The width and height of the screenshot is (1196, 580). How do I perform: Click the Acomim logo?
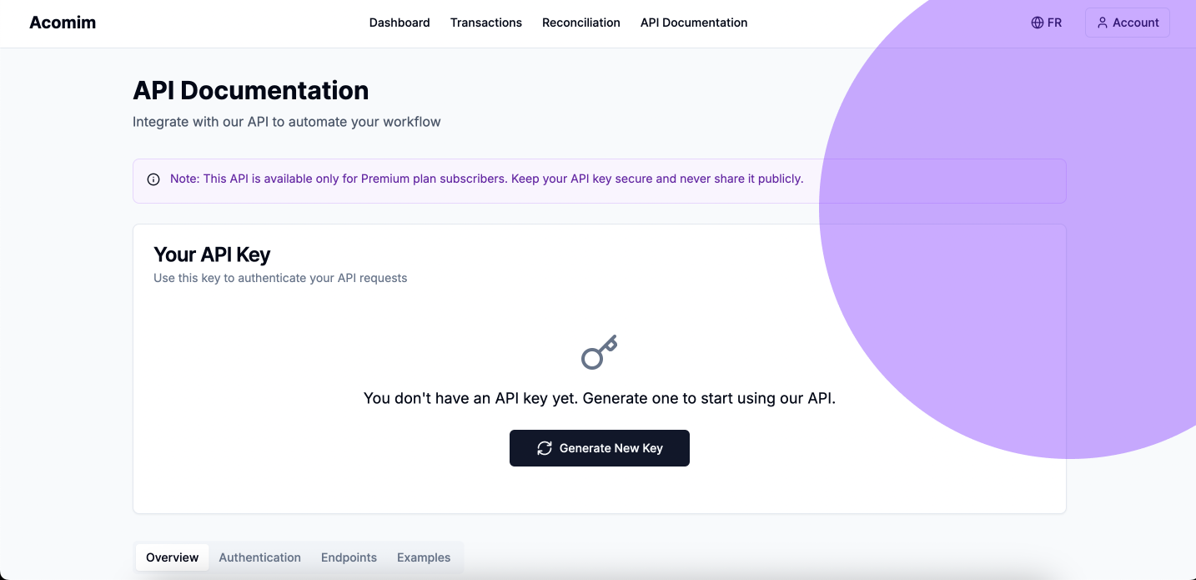click(63, 23)
